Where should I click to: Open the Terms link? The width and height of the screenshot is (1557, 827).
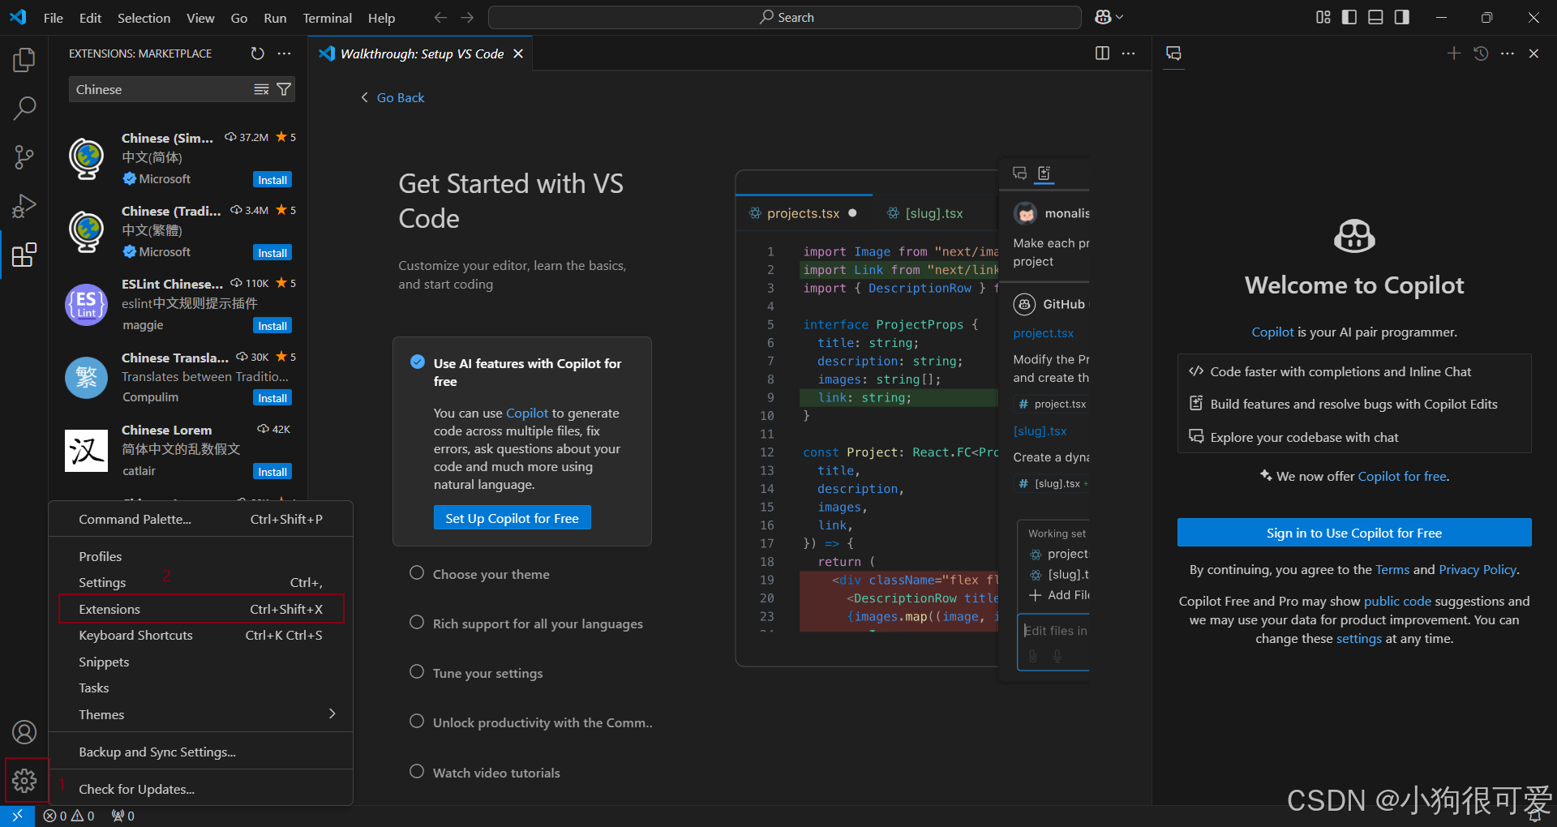click(x=1392, y=569)
